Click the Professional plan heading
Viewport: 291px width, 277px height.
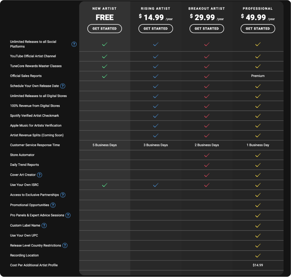click(x=258, y=8)
